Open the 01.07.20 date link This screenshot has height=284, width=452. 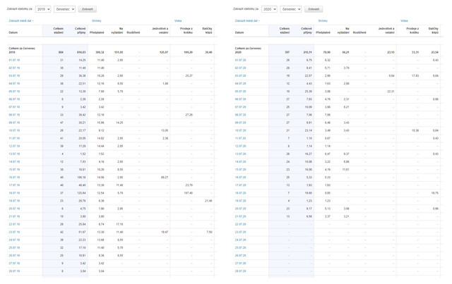coord(240,60)
